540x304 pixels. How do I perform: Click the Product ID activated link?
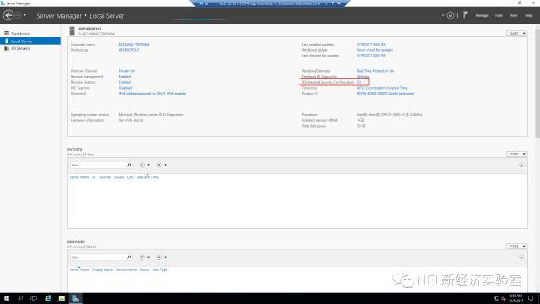(386, 94)
